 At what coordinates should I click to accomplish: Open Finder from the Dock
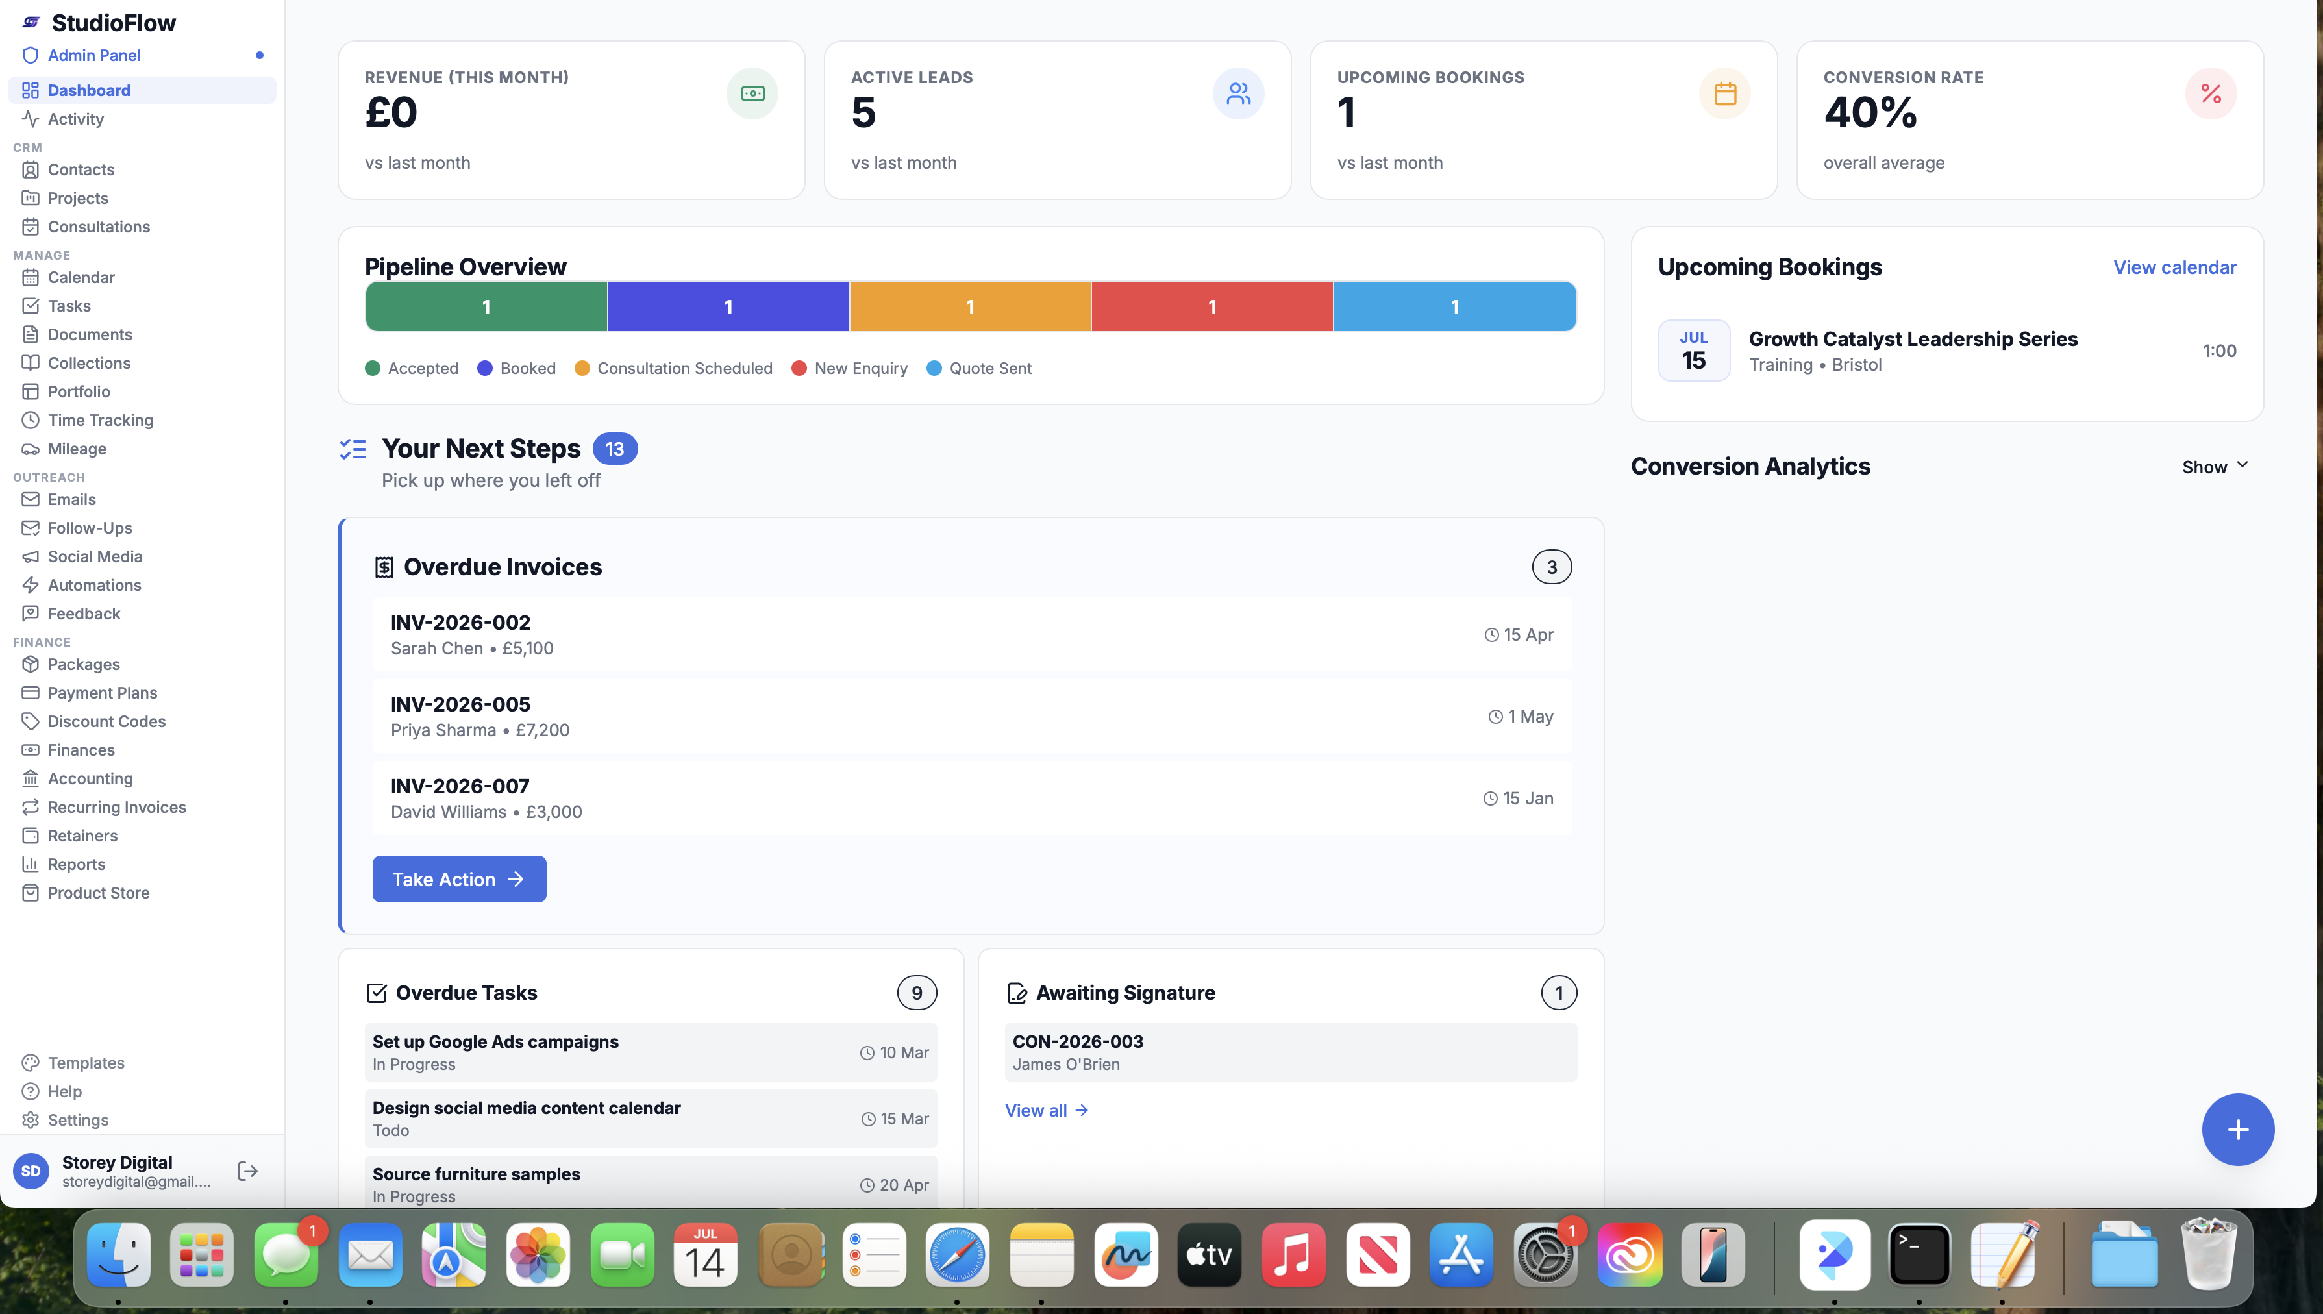point(118,1254)
